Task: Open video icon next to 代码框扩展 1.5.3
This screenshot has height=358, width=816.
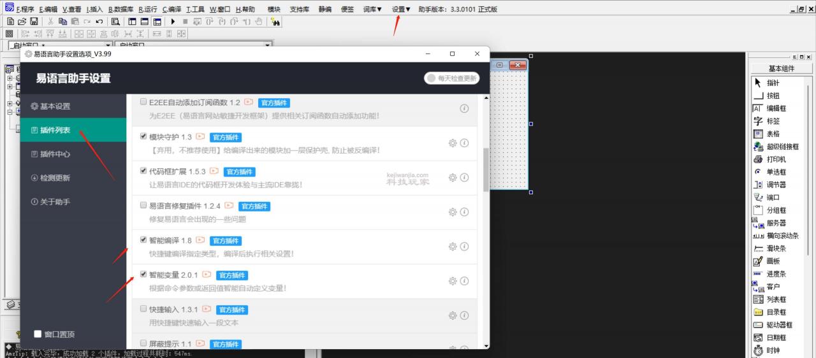Action: point(214,171)
